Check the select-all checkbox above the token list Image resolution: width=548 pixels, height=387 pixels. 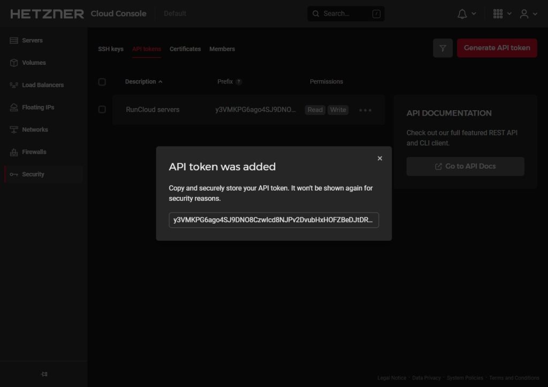102,81
